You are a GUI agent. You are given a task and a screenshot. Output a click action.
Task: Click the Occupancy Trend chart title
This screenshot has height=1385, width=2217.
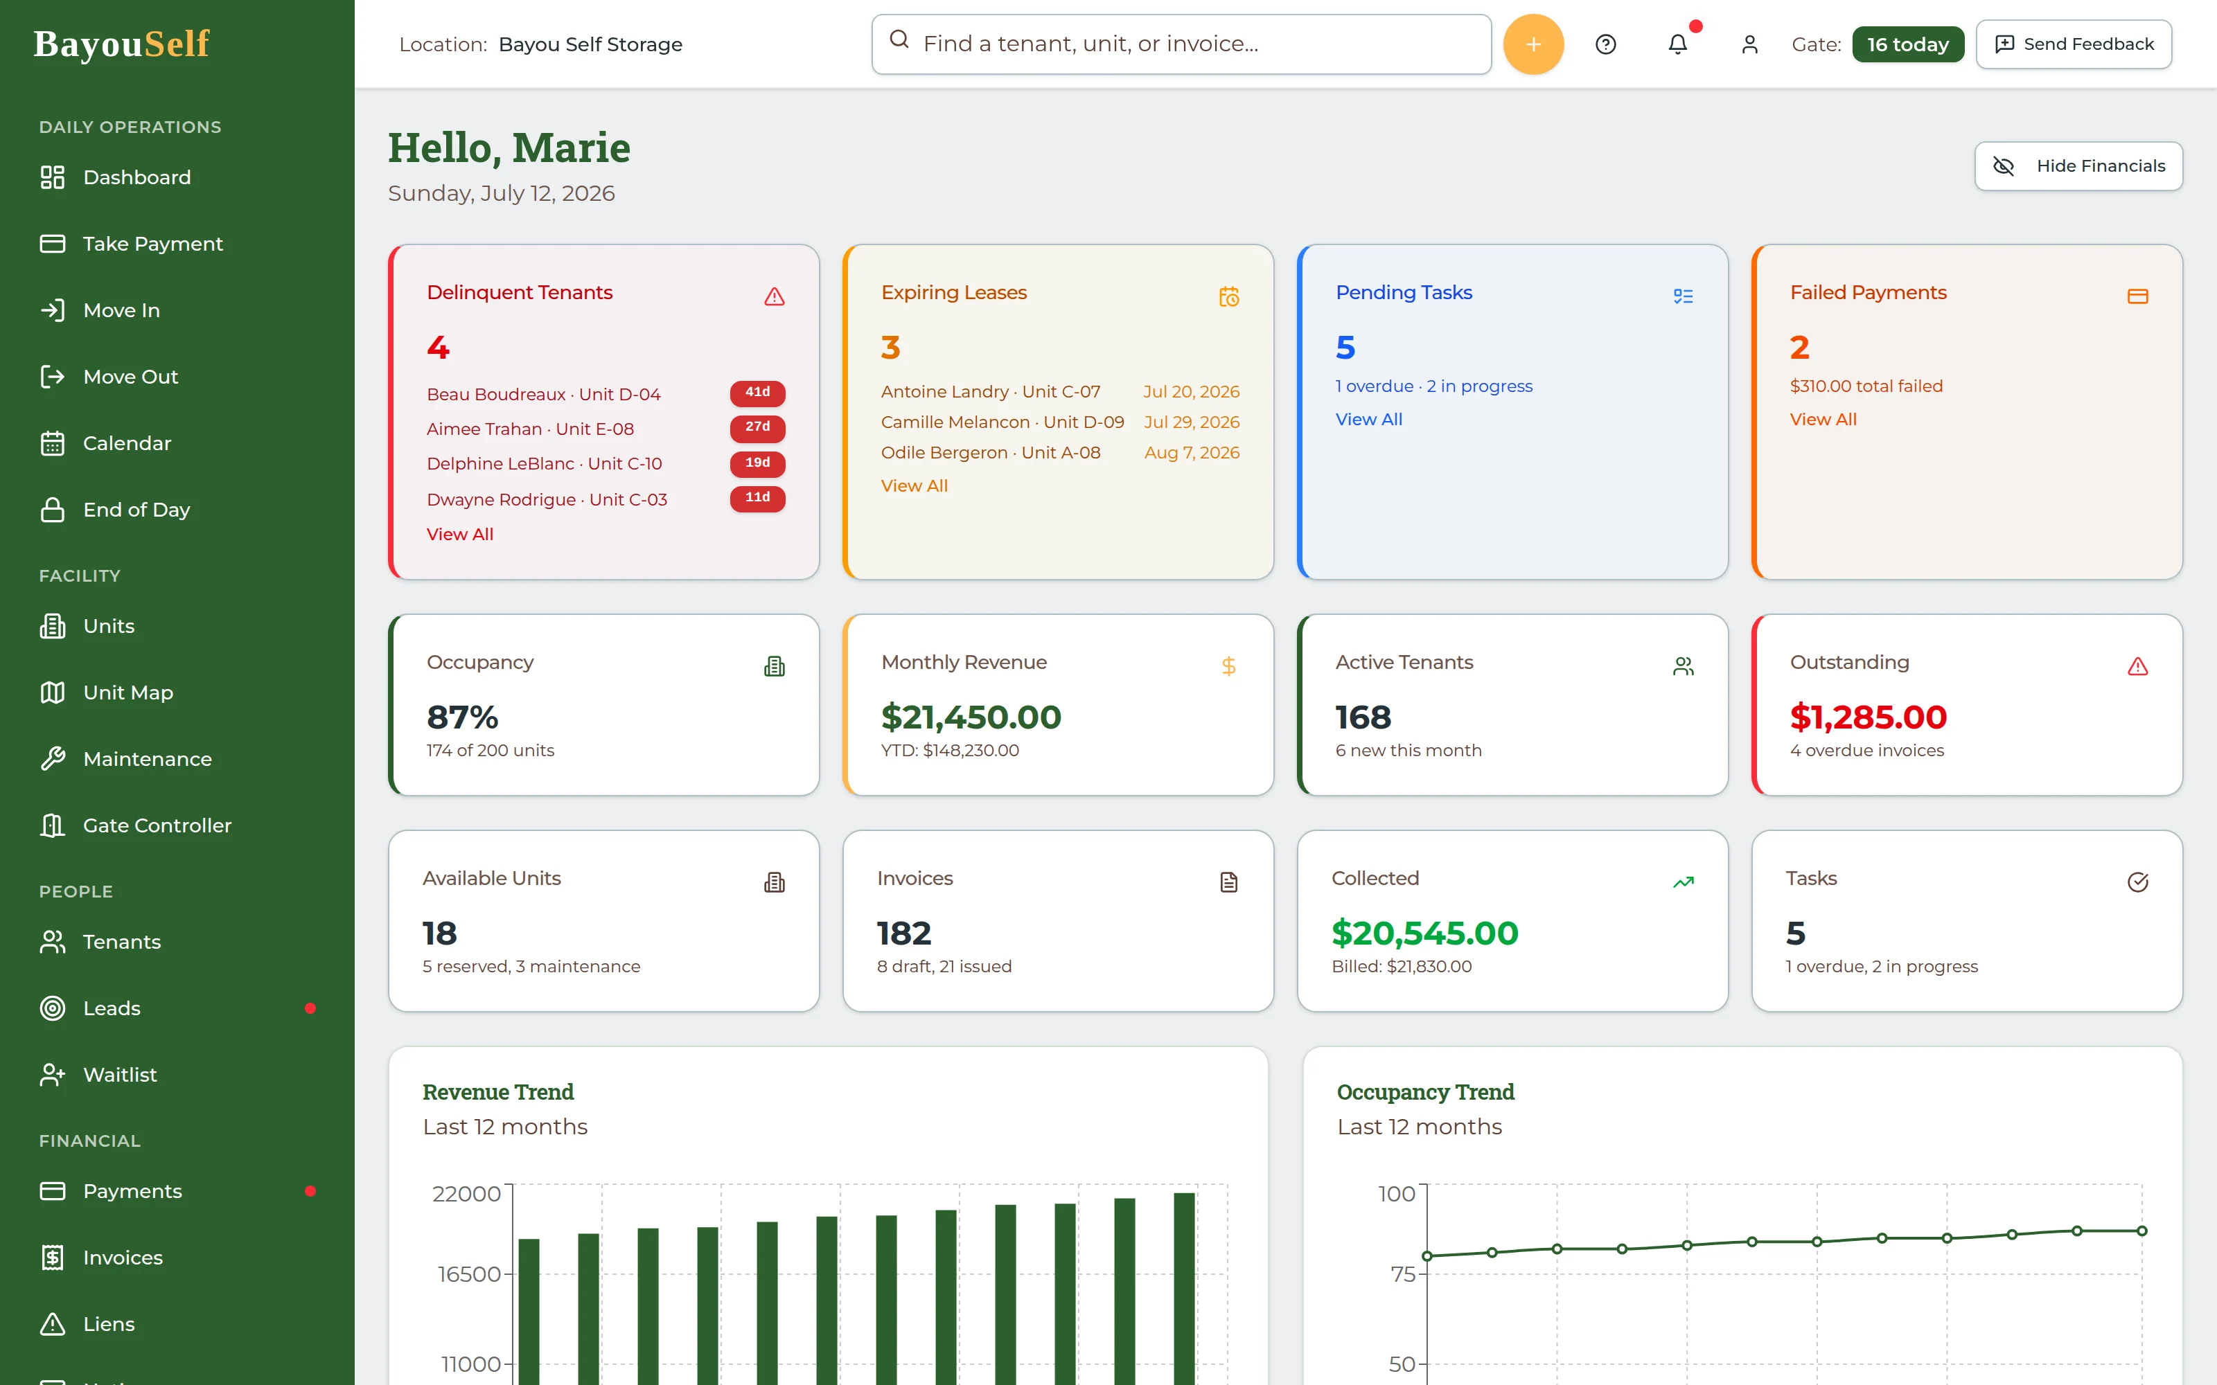tap(1426, 1092)
